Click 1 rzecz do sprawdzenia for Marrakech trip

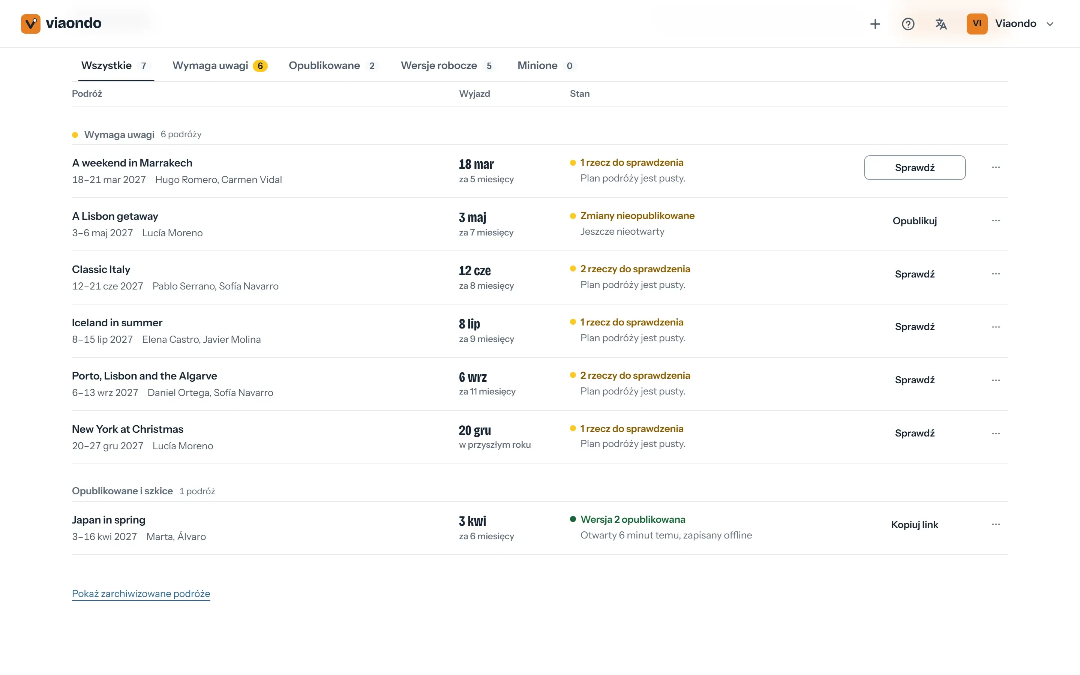coord(631,162)
